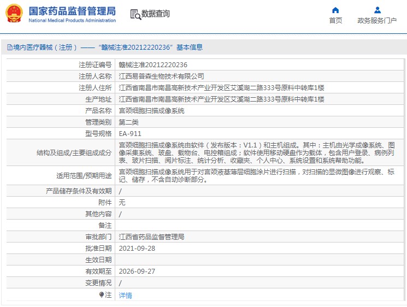Click the document icon before 境内医疗器械

10,47
